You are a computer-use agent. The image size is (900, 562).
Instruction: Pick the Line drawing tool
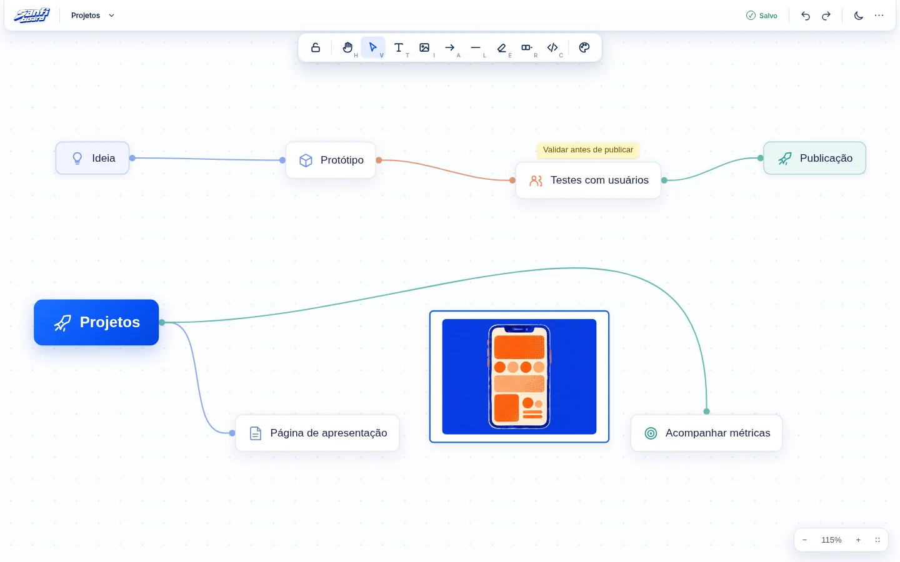coord(476,47)
